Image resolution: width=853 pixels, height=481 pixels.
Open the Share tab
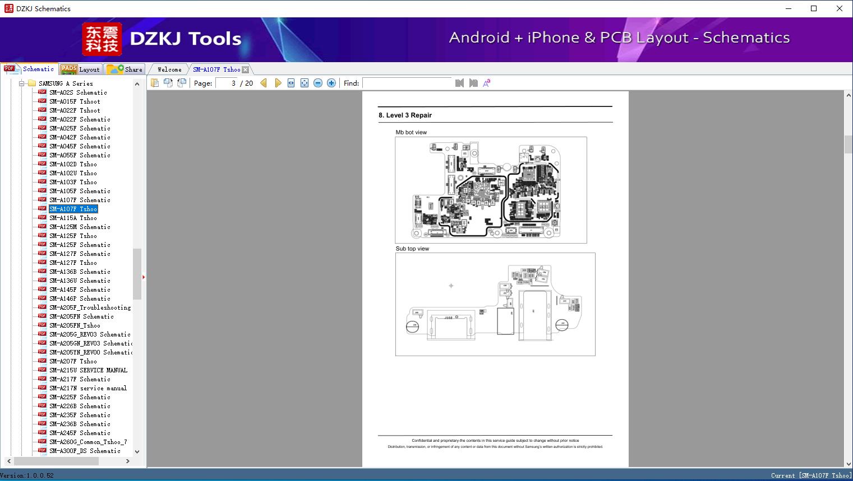125,69
